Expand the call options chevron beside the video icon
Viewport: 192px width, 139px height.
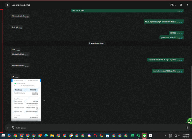point(175,5)
